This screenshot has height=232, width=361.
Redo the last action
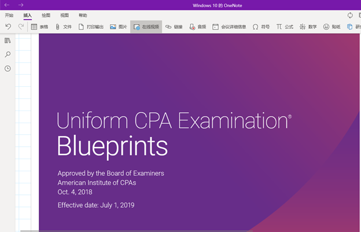point(21,27)
